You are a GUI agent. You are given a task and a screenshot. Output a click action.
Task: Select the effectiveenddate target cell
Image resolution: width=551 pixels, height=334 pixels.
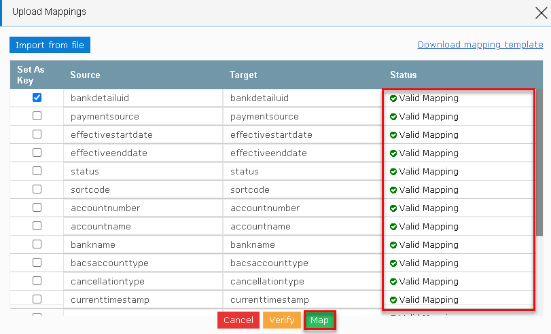[302, 153]
